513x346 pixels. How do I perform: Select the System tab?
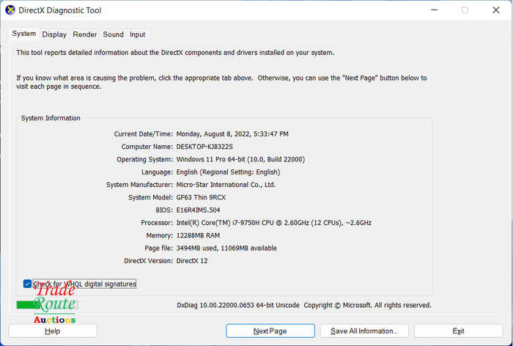(24, 34)
